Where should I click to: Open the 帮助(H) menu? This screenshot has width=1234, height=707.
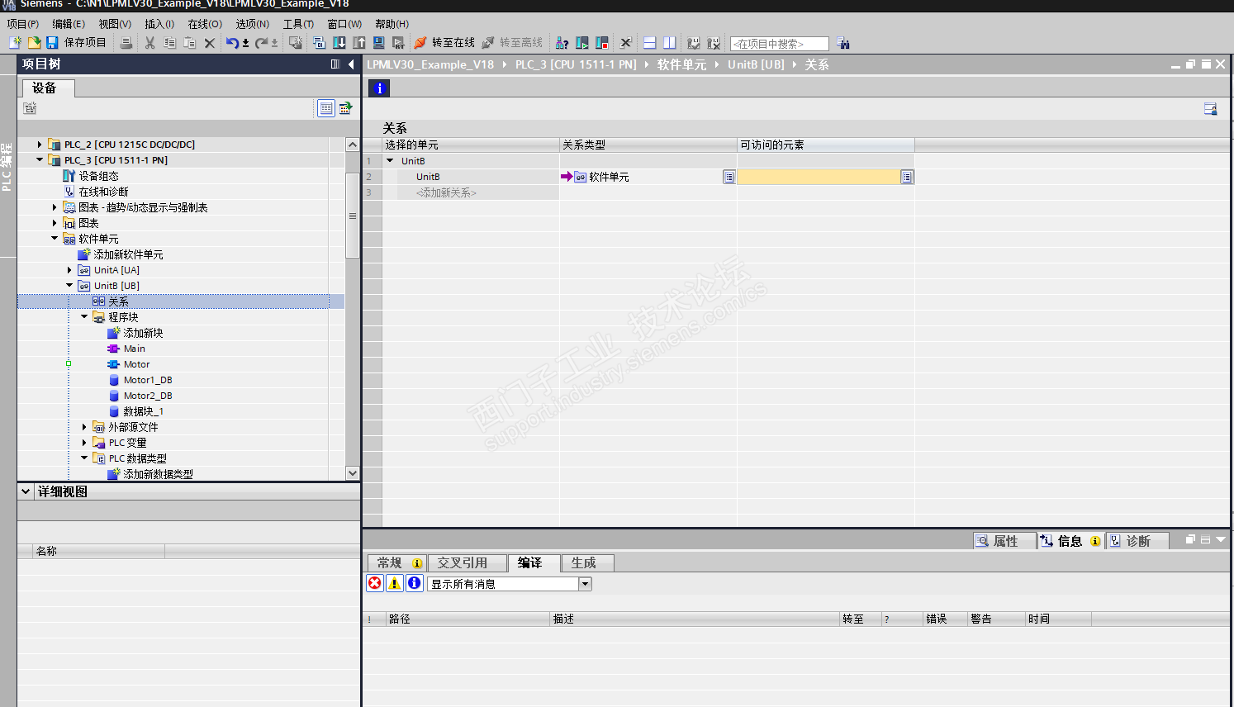392,24
